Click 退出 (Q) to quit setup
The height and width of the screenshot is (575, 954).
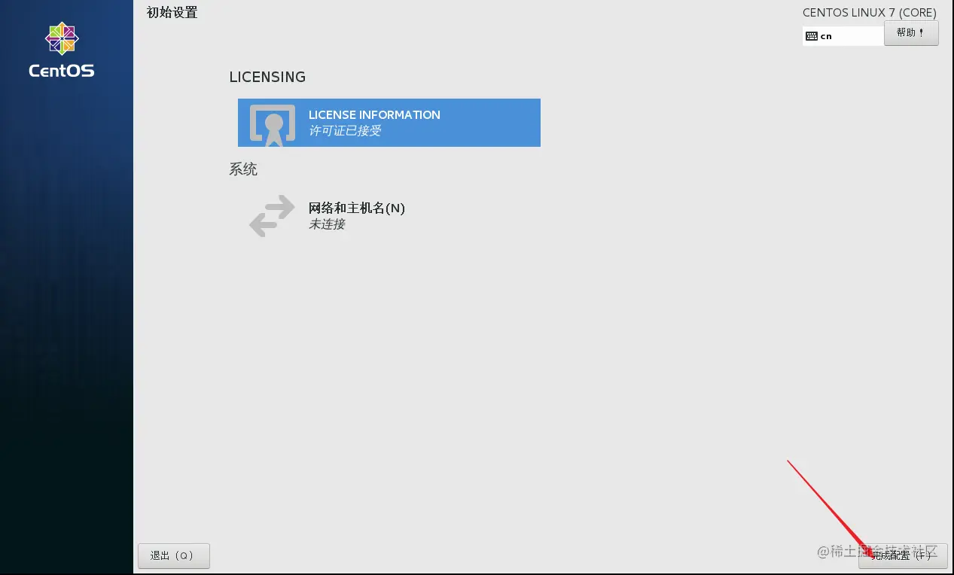coord(173,556)
